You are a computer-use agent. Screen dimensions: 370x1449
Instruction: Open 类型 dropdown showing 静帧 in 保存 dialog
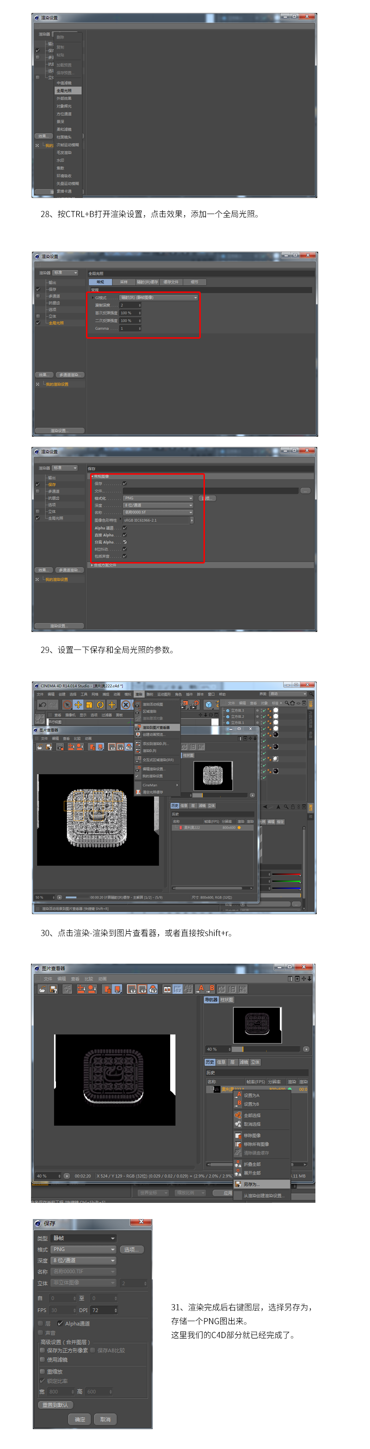click(x=84, y=1238)
